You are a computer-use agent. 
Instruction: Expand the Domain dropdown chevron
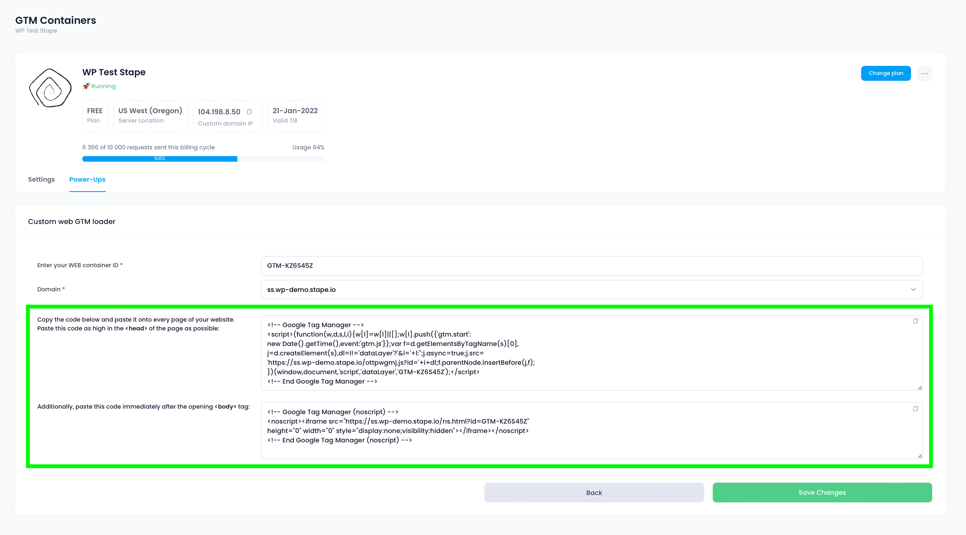913,290
